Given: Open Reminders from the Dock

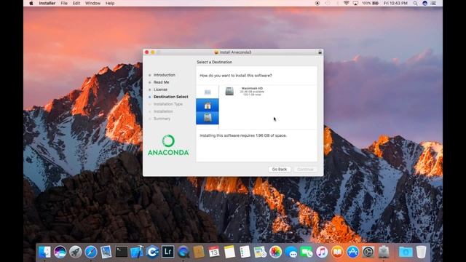Looking at the screenshot, I should coord(245,253).
